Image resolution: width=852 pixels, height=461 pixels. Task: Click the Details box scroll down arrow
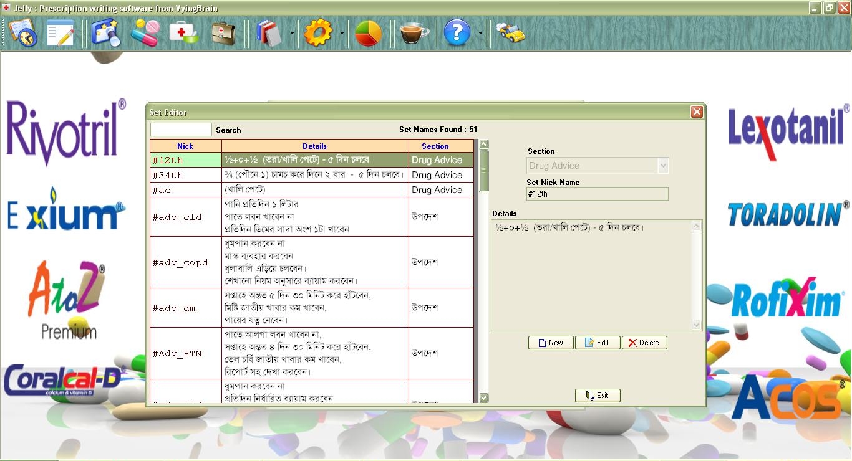tap(697, 325)
